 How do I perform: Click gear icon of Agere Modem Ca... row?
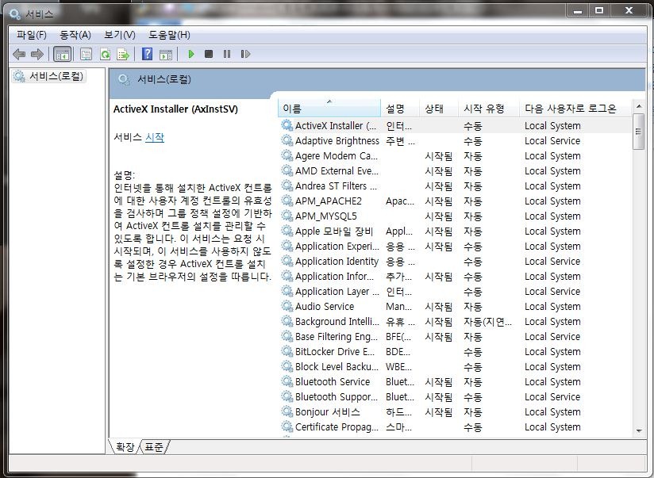click(x=287, y=156)
